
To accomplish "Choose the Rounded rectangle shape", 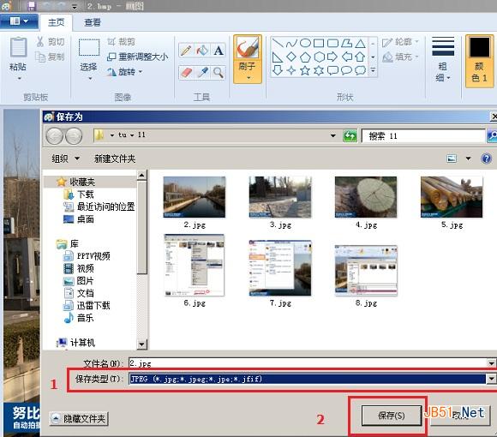I will pyautogui.click(x=332, y=43).
